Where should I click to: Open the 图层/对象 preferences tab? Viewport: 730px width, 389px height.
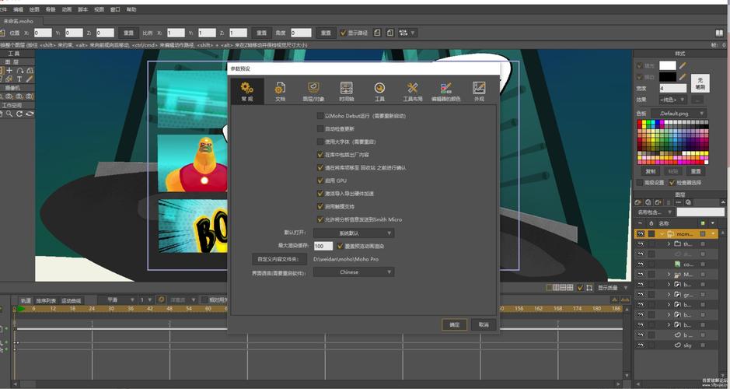[313, 91]
